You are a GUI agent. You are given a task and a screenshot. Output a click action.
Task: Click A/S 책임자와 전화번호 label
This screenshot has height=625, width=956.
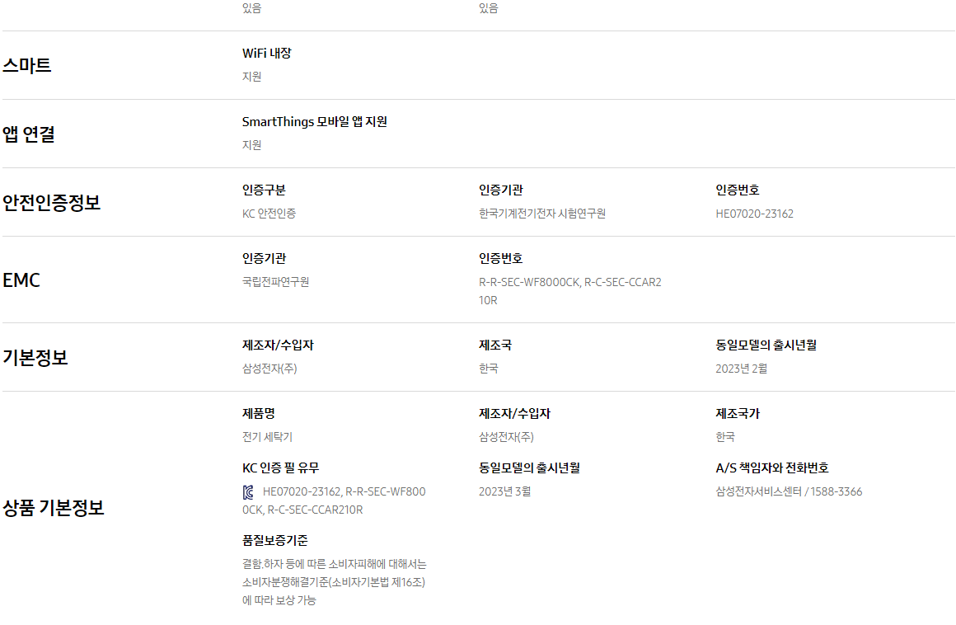point(772,468)
